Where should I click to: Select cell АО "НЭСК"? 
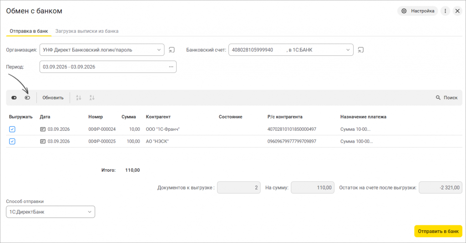pos(157,142)
